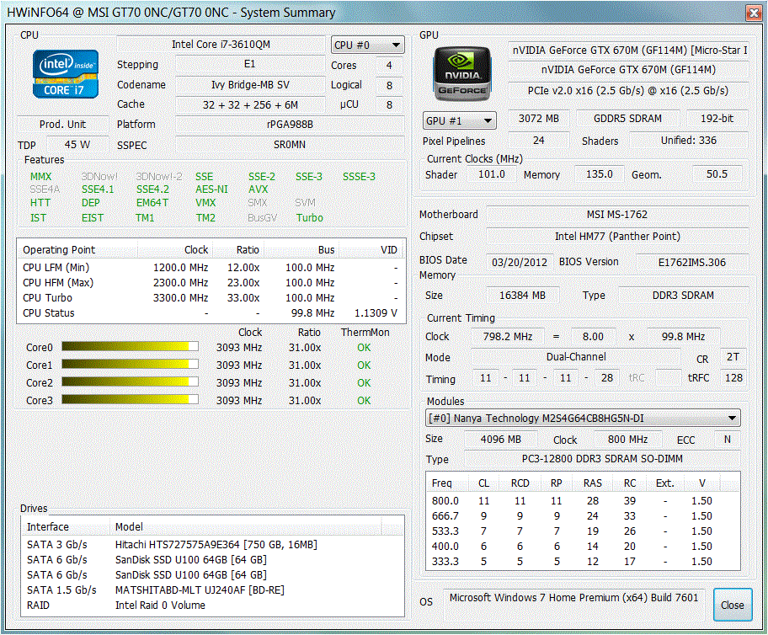This screenshot has width=768, height=635.
Task: Click the Shader clock value 101.0
Action: pos(491,174)
